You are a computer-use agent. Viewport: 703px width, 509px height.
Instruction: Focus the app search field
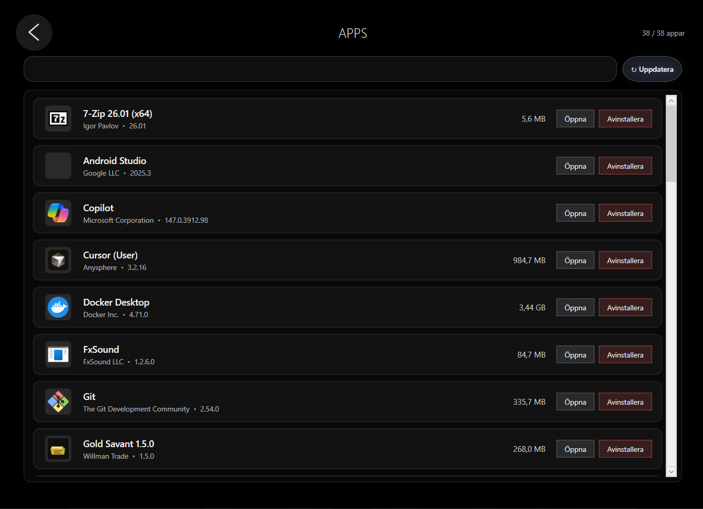(320, 69)
